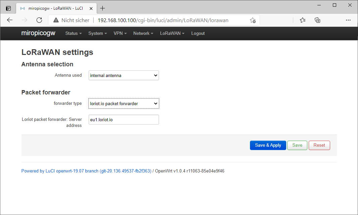Click the Loriot server address field
Viewport: 358px width, 215px height.
pos(123,120)
